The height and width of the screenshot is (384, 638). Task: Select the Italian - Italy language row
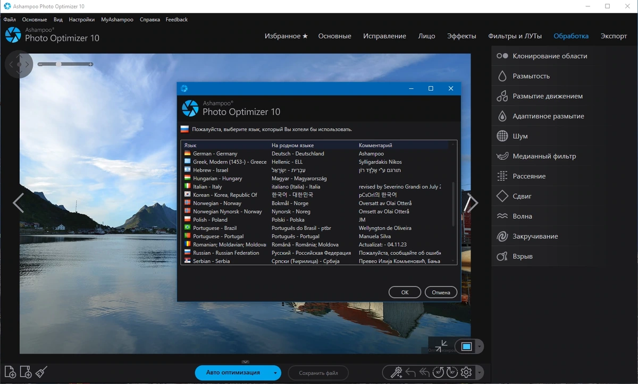click(316, 186)
